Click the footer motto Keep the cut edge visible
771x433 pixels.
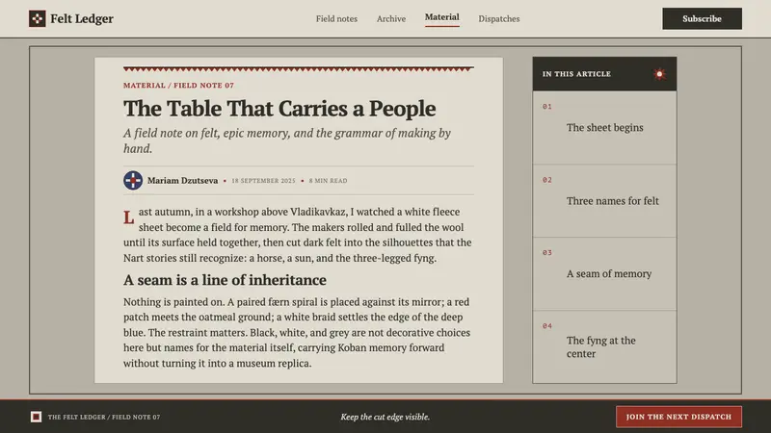coord(385,417)
